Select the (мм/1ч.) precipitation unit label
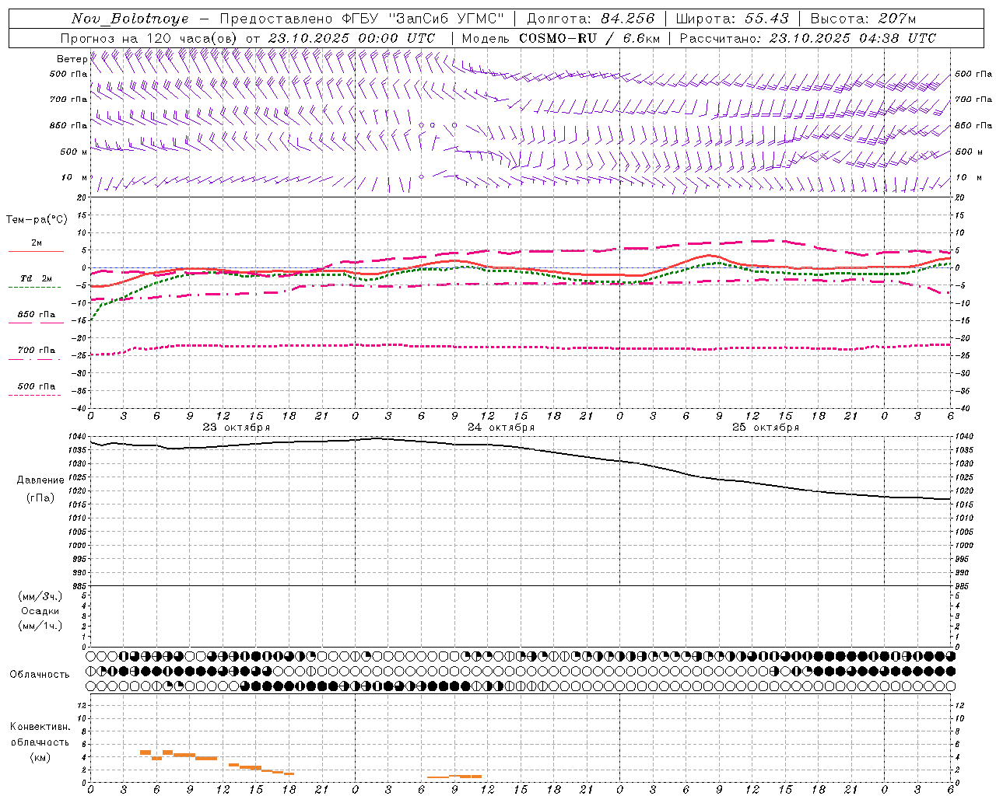Viewport: 996px width, 796px height. point(40,626)
